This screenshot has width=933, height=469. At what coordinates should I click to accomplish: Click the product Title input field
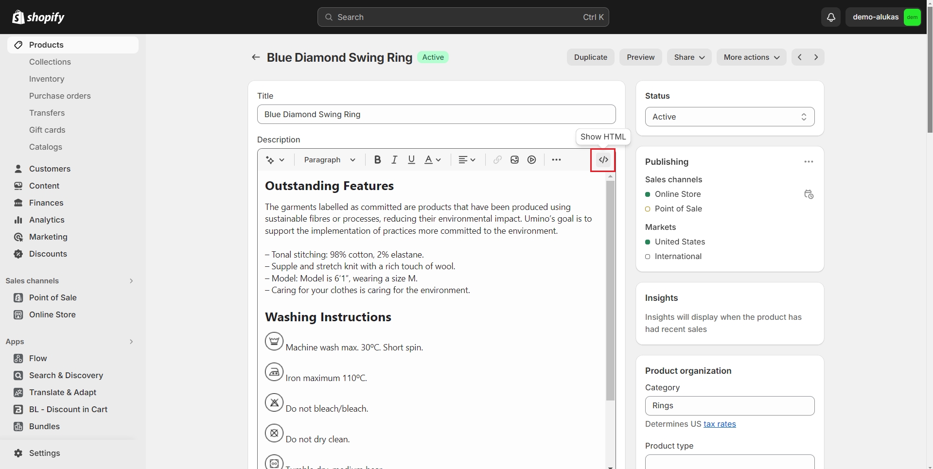[x=436, y=114]
